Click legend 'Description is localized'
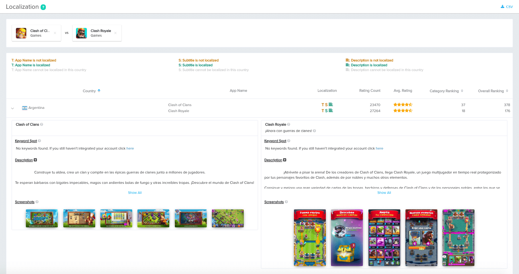519x274 pixels. click(x=366, y=65)
